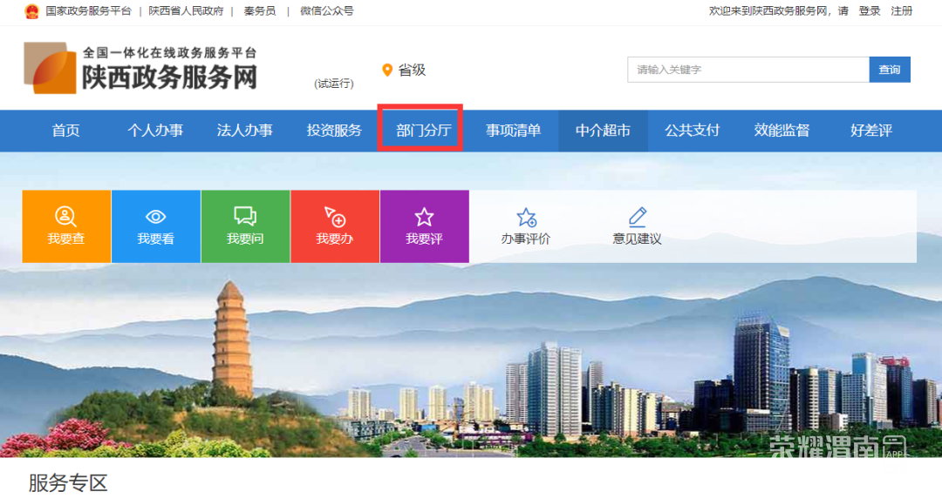The width and height of the screenshot is (942, 498).
Task: Go to the 首页 navigation tab
Action: pyautogui.click(x=66, y=131)
